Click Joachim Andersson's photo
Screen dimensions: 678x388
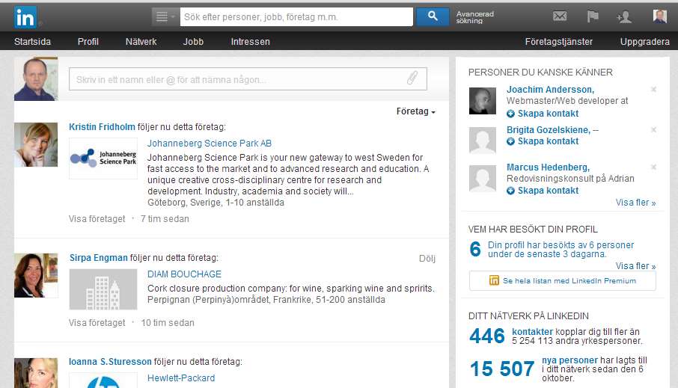(x=483, y=101)
